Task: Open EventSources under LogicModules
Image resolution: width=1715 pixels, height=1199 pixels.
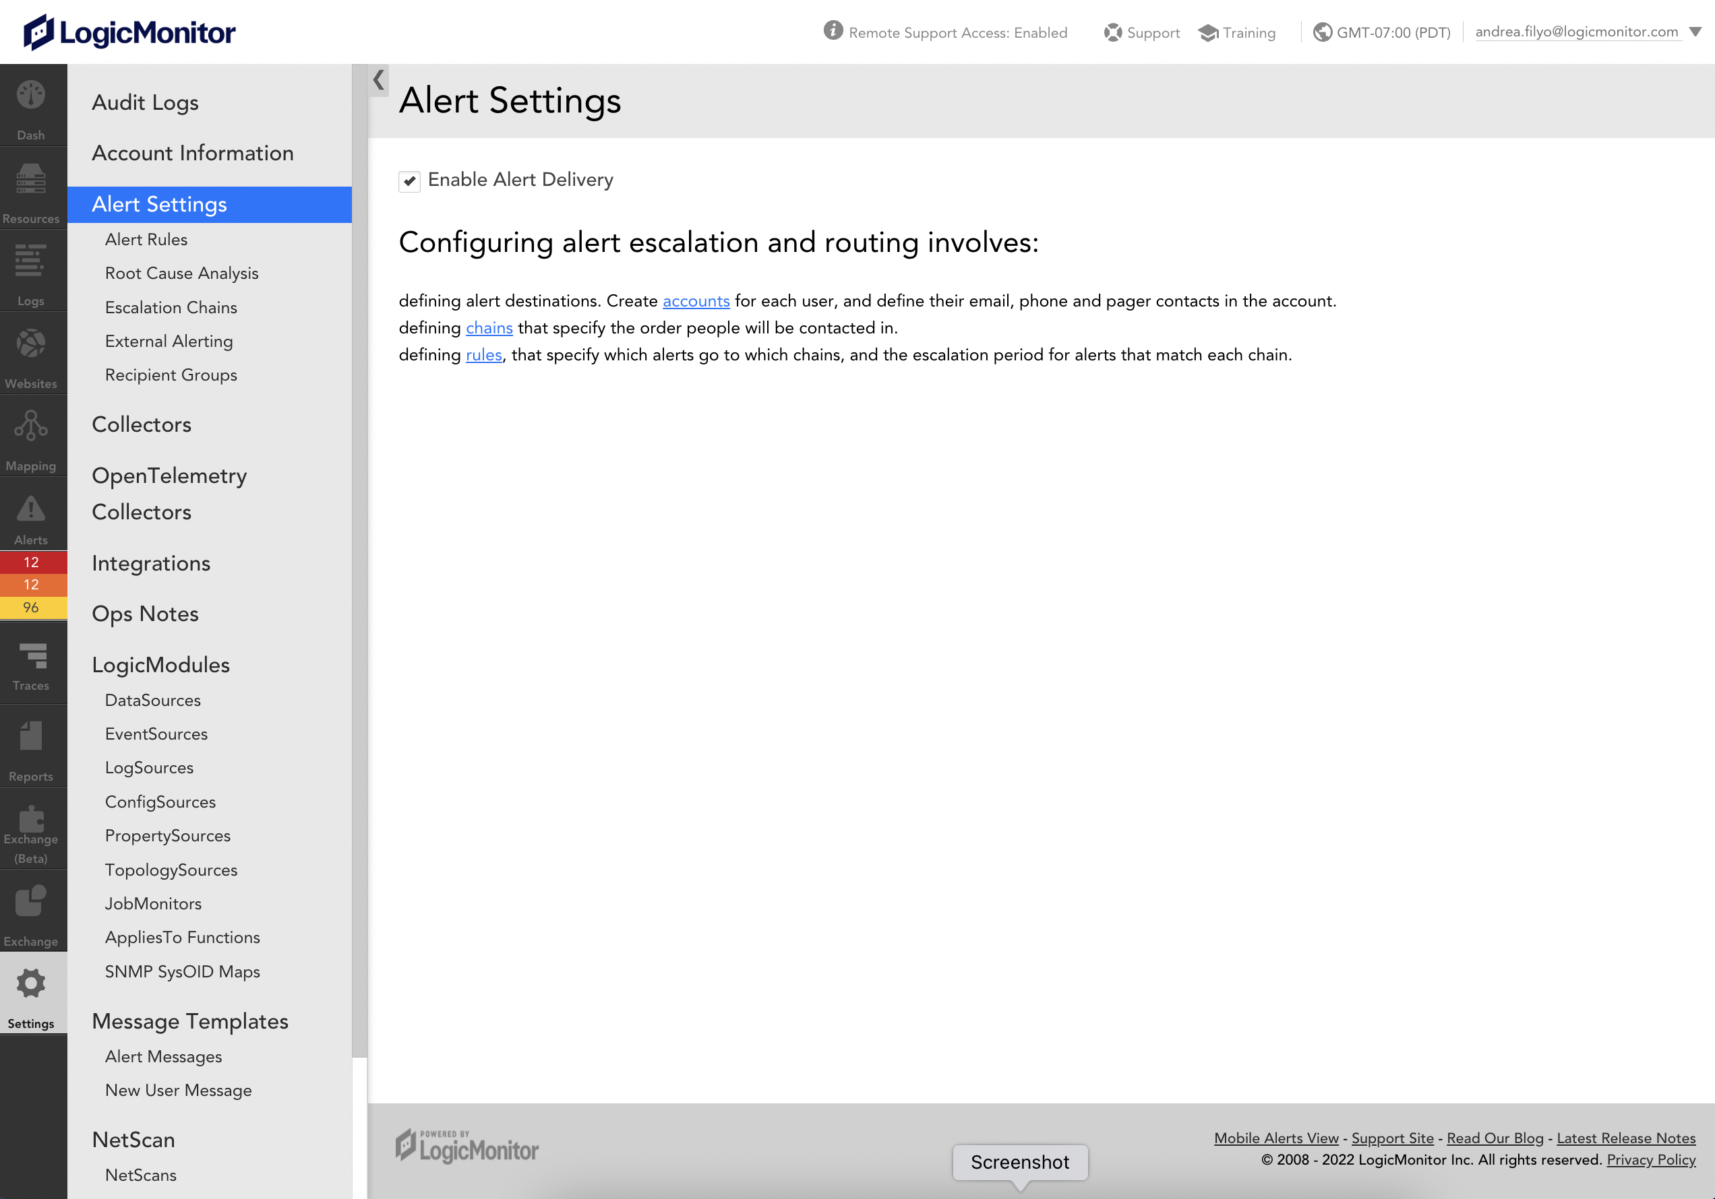Action: point(157,734)
